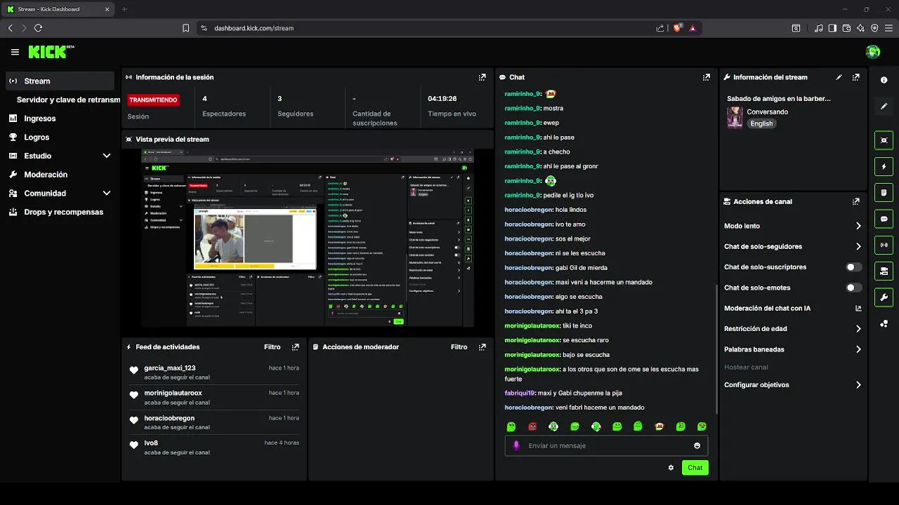Viewport: 899px width, 505px height.
Task: Click username fabriqui19 in chat
Action: pos(520,393)
